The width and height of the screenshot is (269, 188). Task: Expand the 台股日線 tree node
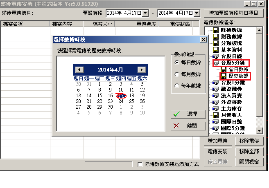(209, 56)
